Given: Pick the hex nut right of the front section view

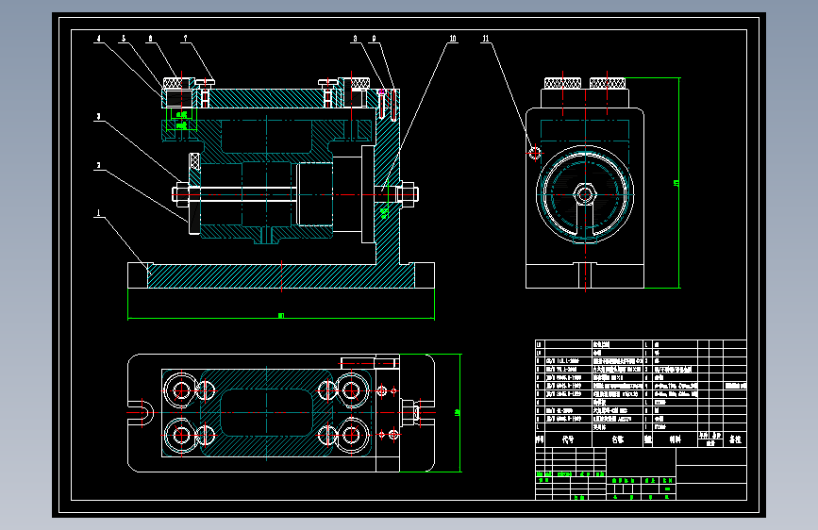Looking at the screenshot, I should pos(408,194).
